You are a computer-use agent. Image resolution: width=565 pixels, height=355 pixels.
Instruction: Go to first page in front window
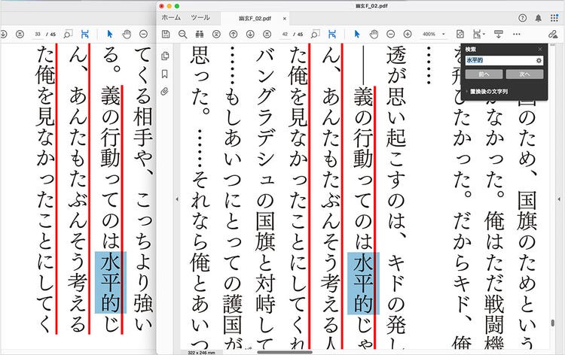click(x=216, y=34)
